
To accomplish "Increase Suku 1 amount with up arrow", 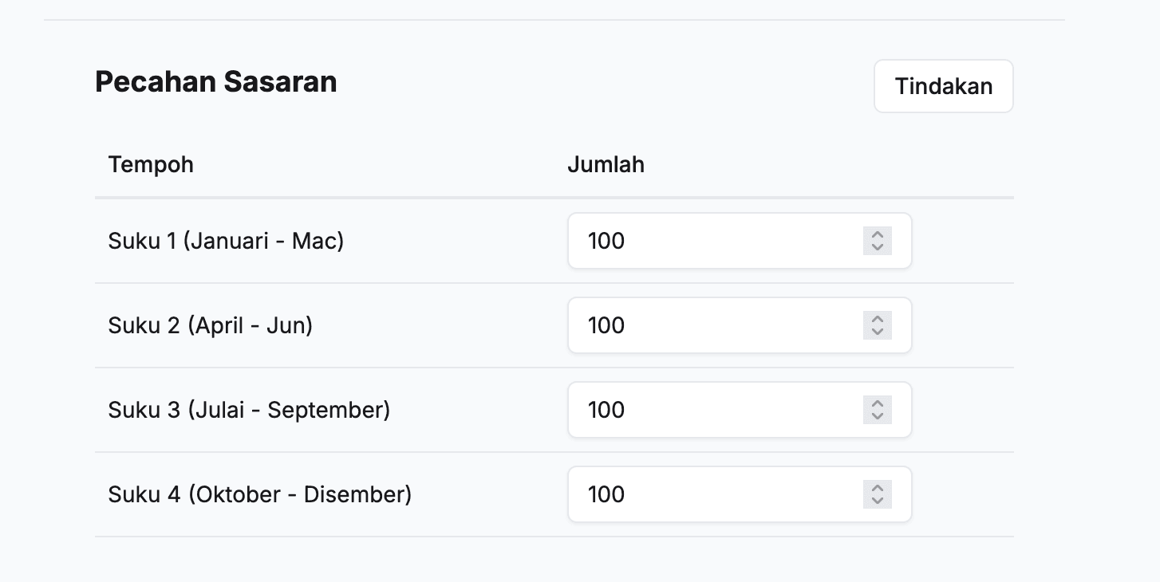I will pos(878,234).
